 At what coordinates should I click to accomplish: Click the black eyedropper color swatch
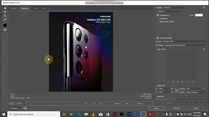click(x=5, y=25)
